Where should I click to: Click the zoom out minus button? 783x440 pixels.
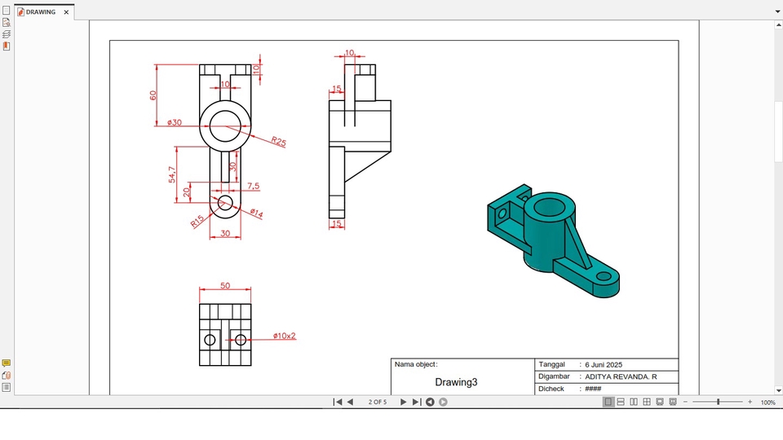pos(686,402)
